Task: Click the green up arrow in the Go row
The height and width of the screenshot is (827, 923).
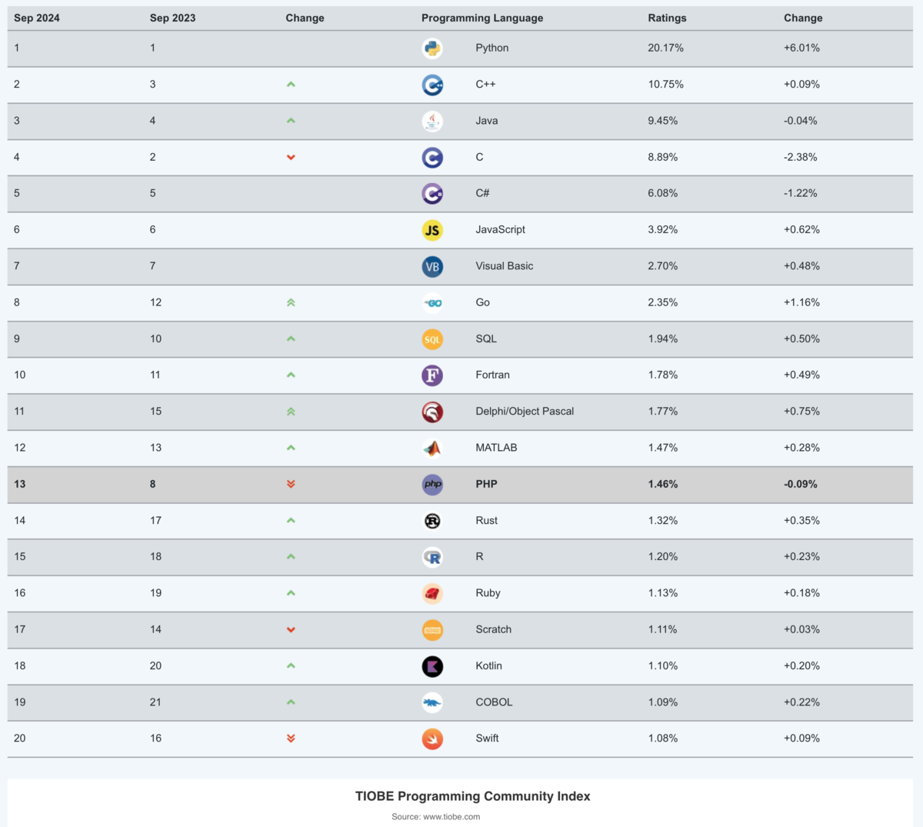Action: click(291, 302)
